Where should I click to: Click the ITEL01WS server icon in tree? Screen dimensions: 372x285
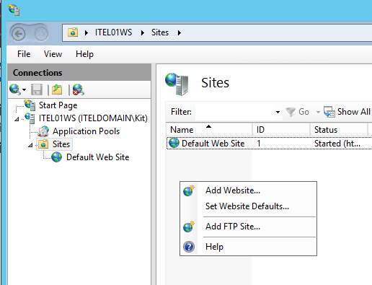[x=30, y=118]
